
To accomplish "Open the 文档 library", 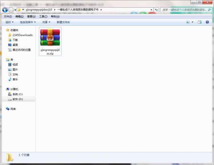I will 15,74.
